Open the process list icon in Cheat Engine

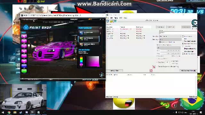click(x=108, y=21)
